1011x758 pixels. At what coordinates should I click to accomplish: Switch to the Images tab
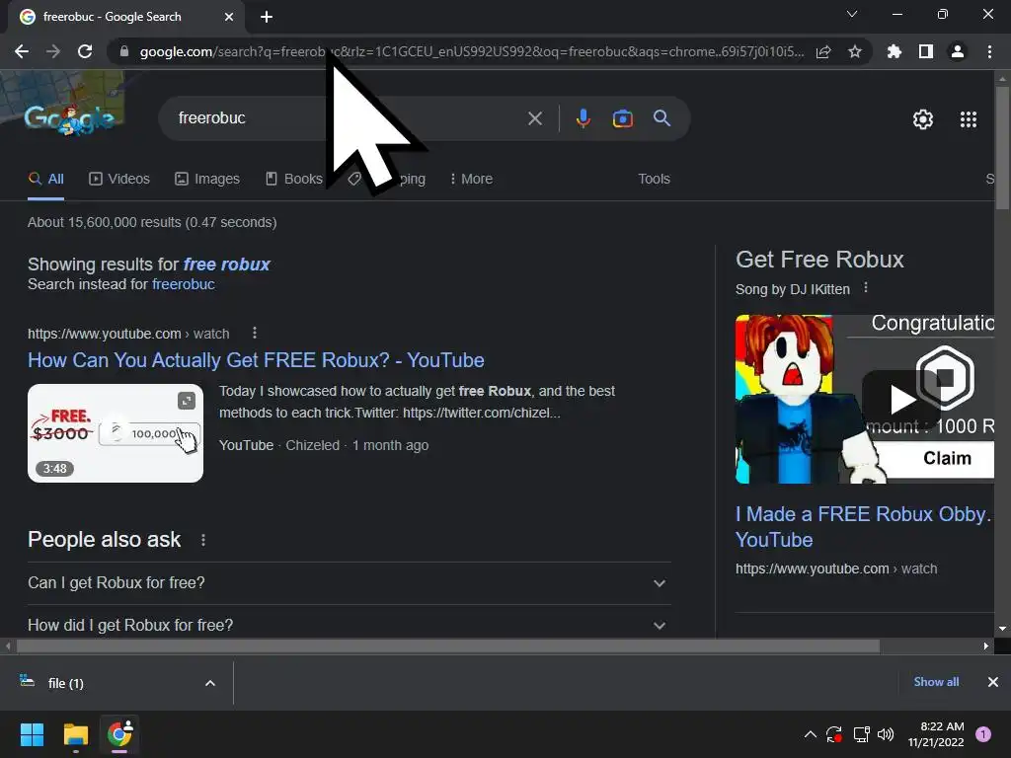coord(207,180)
